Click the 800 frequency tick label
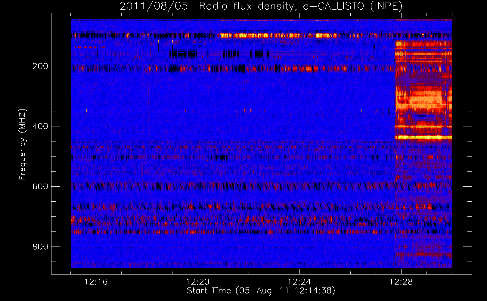Image resolution: width=487 pixels, height=301 pixels. pyautogui.click(x=40, y=247)
